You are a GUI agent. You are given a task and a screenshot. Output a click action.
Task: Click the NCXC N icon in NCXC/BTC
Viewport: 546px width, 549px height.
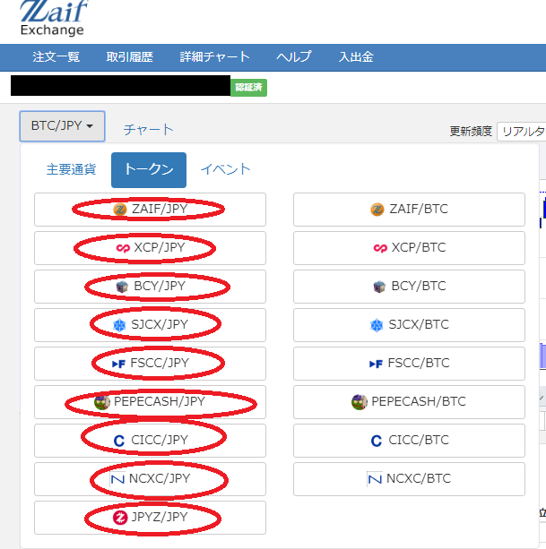(375, 479)
